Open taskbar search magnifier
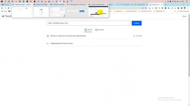The image size is (190, 106). pyautogui.click(x=5, y=1)
